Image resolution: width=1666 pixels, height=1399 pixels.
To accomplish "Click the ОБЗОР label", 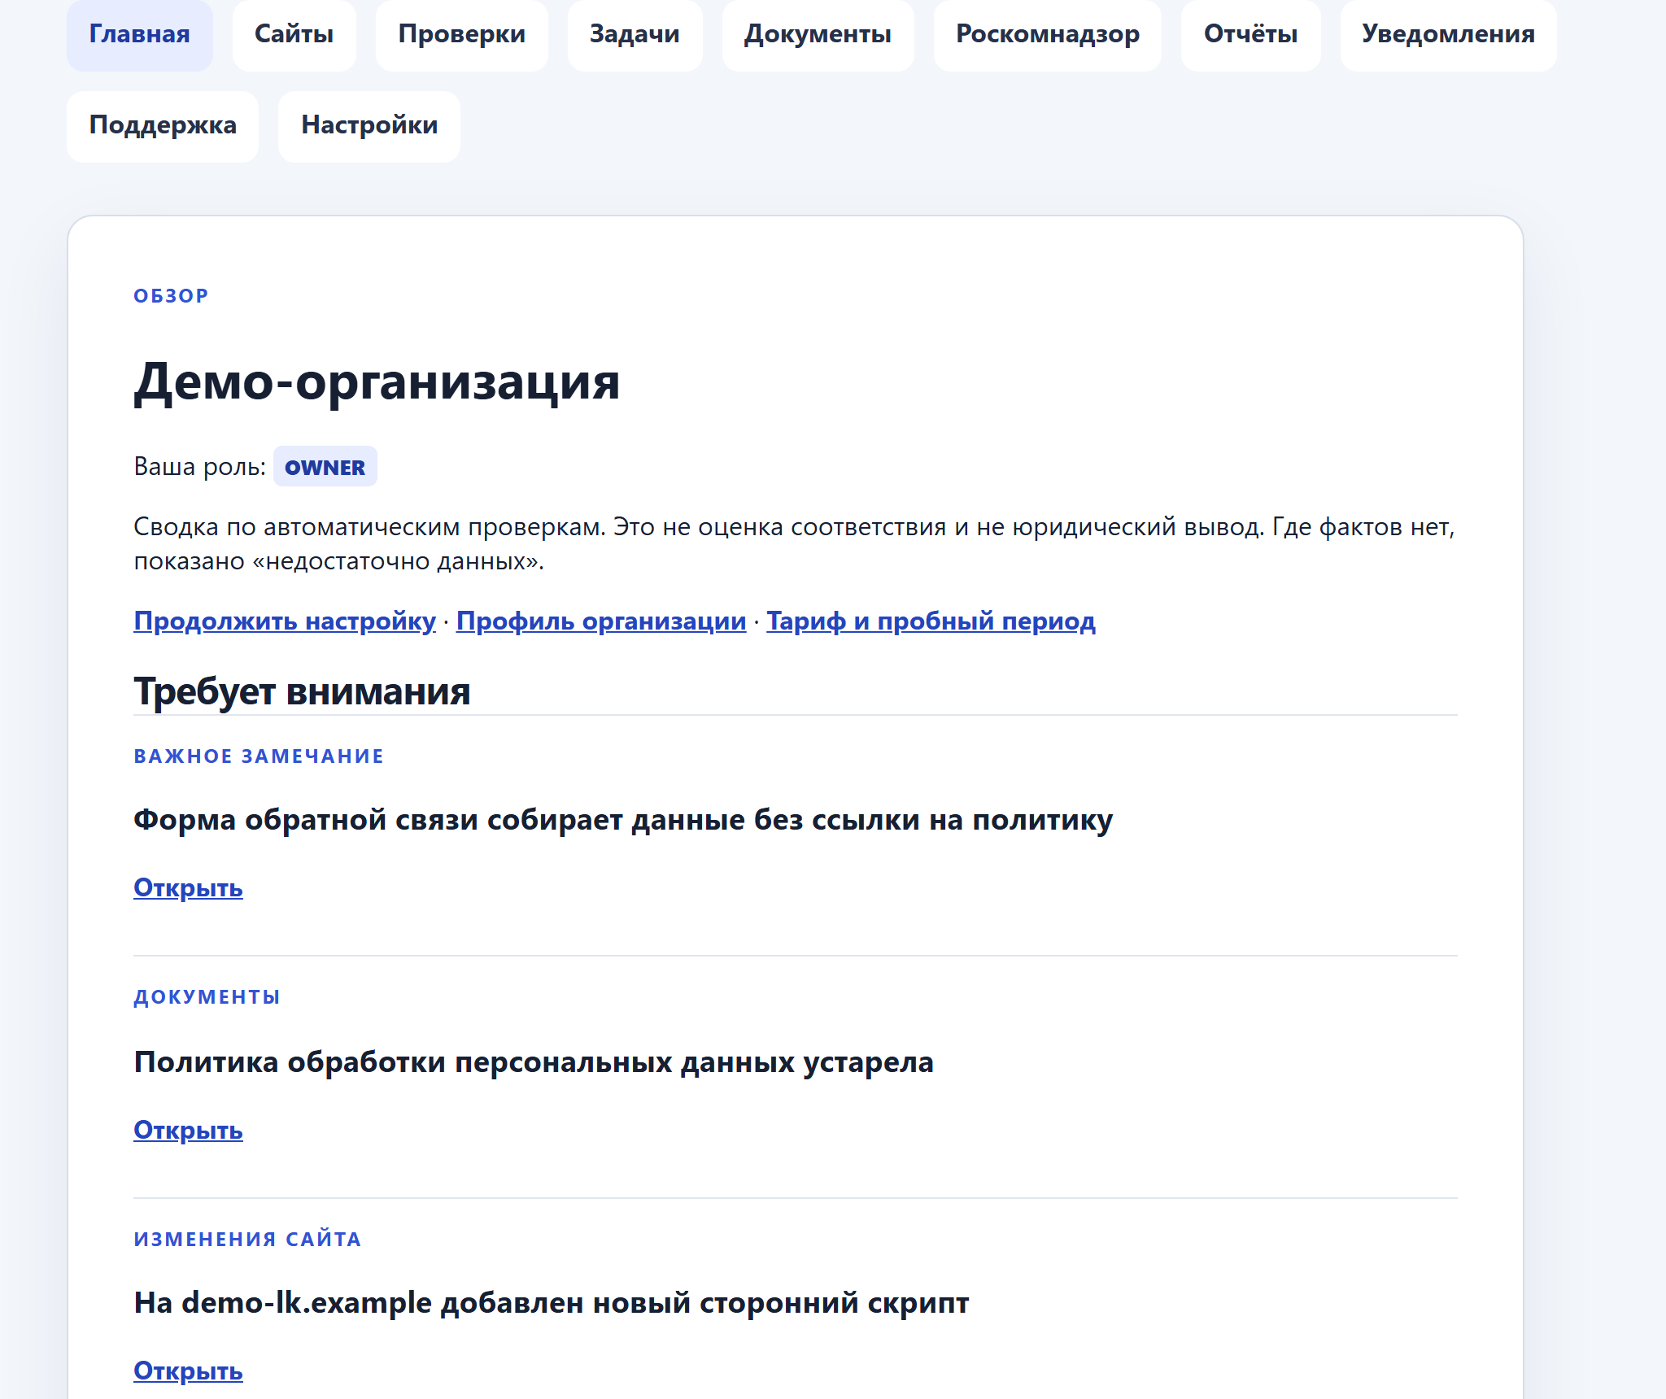I will coord(171,296).
